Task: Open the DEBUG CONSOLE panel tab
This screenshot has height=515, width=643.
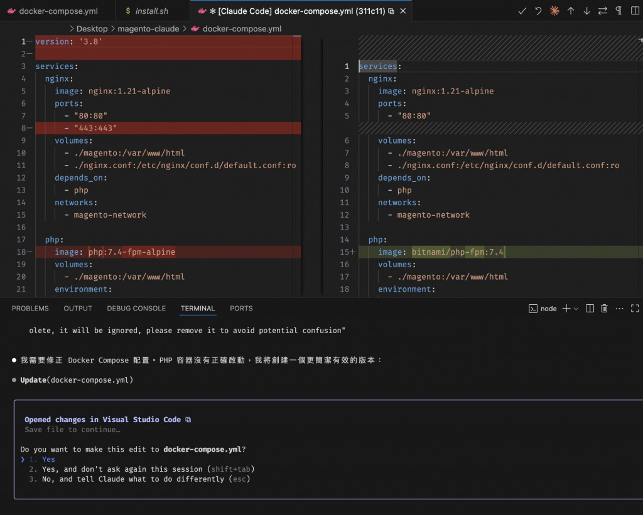Action: pos(136,309)
